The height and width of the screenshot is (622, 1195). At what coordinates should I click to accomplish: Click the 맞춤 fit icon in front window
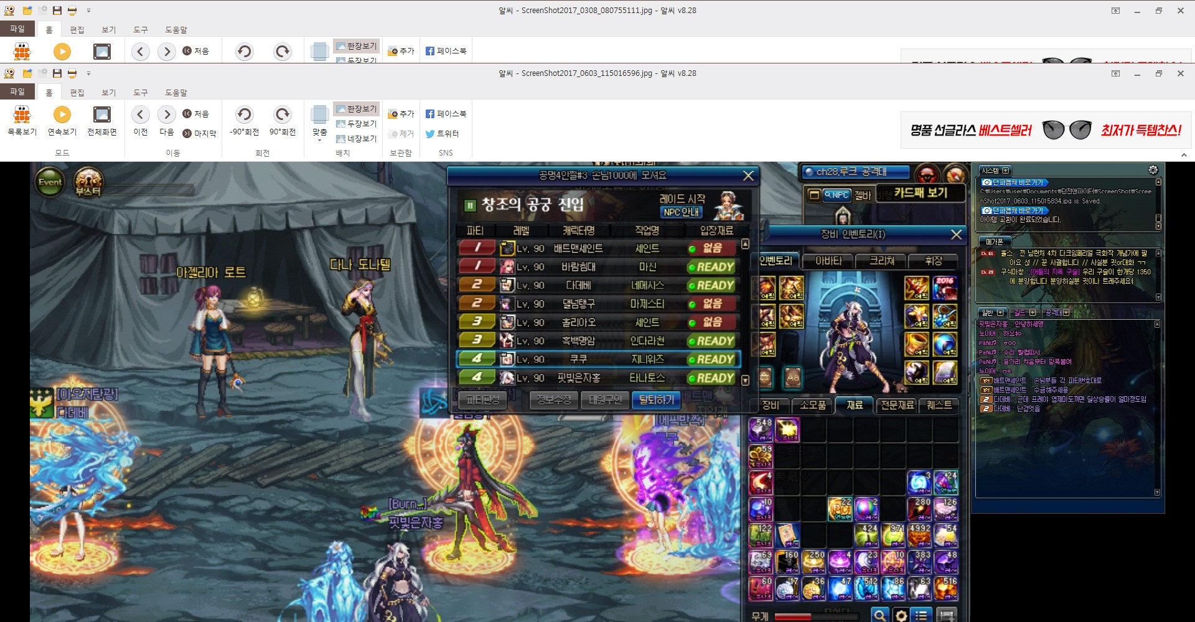pyautogui.click(x=319, y=116)
